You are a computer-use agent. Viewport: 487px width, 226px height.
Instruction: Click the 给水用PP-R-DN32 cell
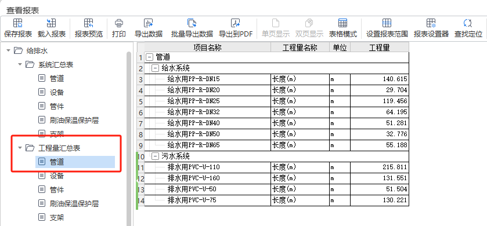(x=207, y=112)
